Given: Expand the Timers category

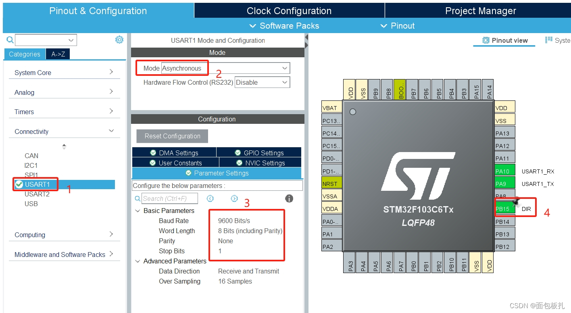Looking at the screenshot, I should [x=64, y=112].
